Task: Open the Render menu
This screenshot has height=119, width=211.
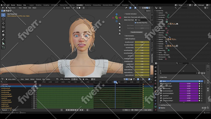Action: (x=13, y=5)
